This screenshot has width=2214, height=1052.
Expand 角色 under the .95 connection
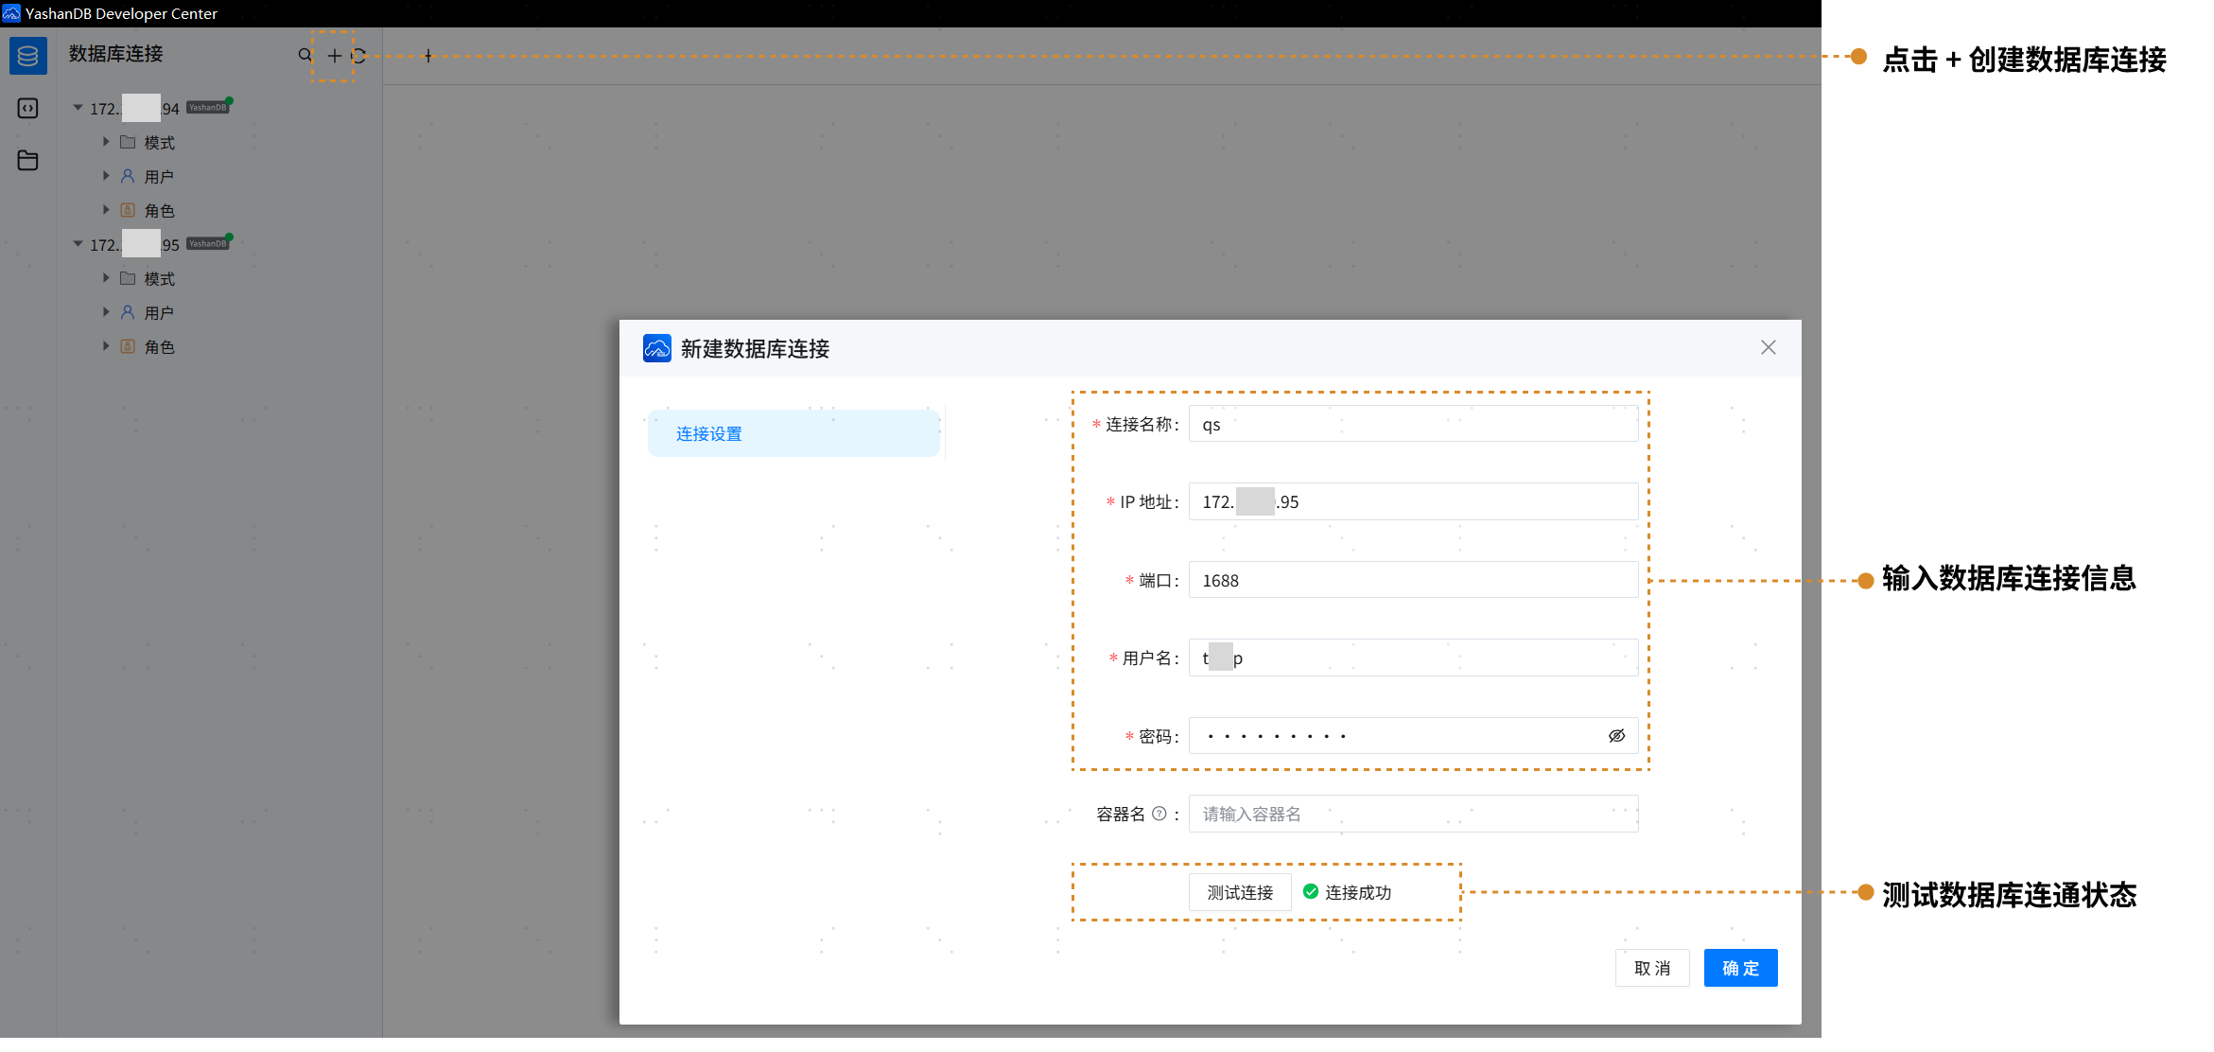[x=106, y=347]
